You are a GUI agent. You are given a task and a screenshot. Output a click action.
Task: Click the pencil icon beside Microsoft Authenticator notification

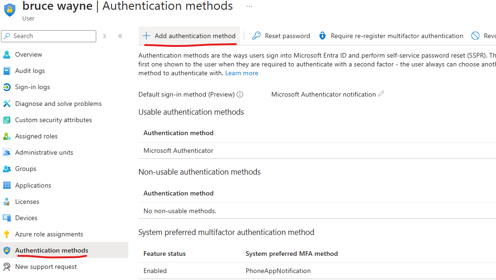[381, 94]
